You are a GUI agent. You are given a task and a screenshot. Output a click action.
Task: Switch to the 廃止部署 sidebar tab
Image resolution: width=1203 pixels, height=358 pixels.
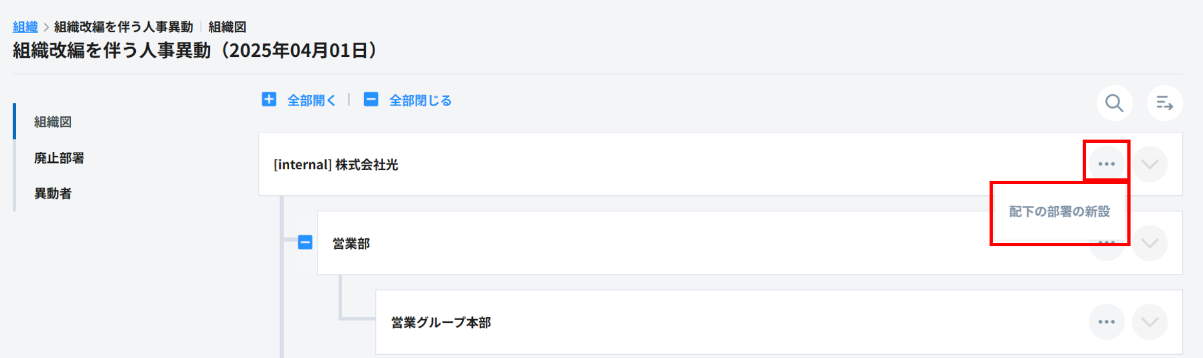59,158
